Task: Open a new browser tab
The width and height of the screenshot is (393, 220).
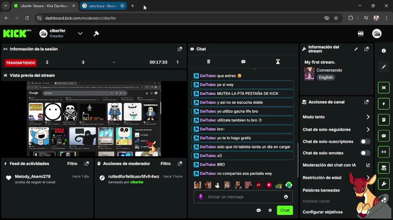Action: coord(133,6)
